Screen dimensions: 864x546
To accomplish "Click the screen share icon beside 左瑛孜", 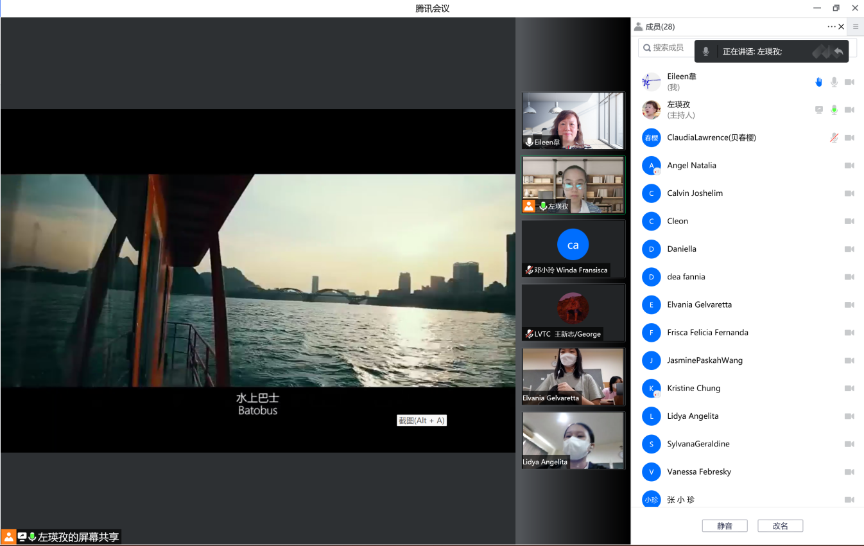I will coord(818,110).
